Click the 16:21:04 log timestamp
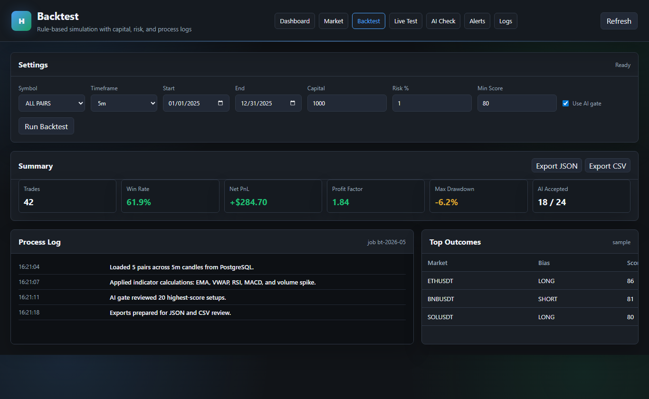Screen dimensions: 649x399 [29, 267]
